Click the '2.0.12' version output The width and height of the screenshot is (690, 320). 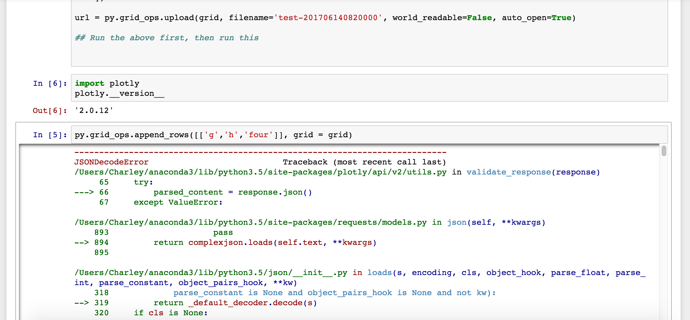tap(94, 111)
